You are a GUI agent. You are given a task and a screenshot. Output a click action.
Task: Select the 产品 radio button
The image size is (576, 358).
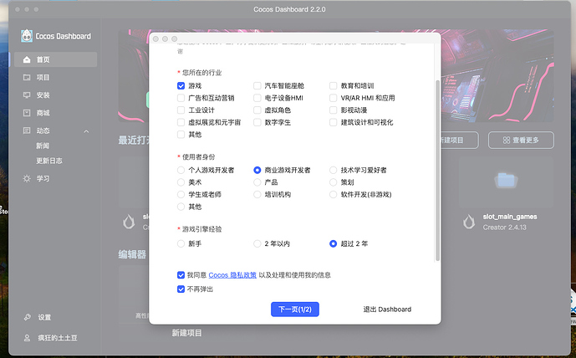click(x=257, y=182)
